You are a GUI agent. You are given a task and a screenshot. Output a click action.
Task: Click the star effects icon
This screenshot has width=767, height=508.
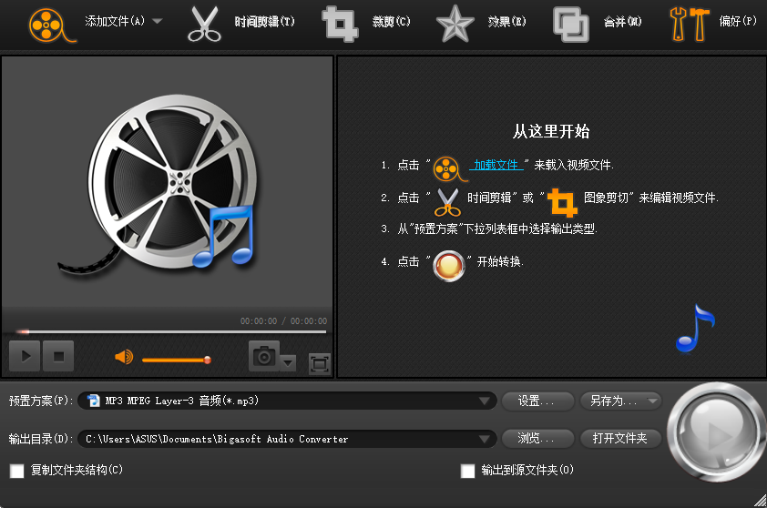click(x=455, y=24)
